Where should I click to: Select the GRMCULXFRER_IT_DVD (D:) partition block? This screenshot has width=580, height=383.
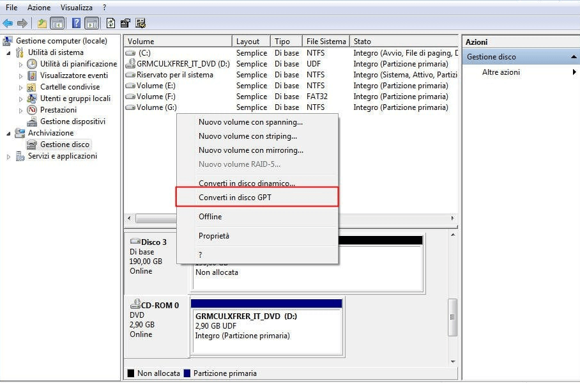point(267,326)
